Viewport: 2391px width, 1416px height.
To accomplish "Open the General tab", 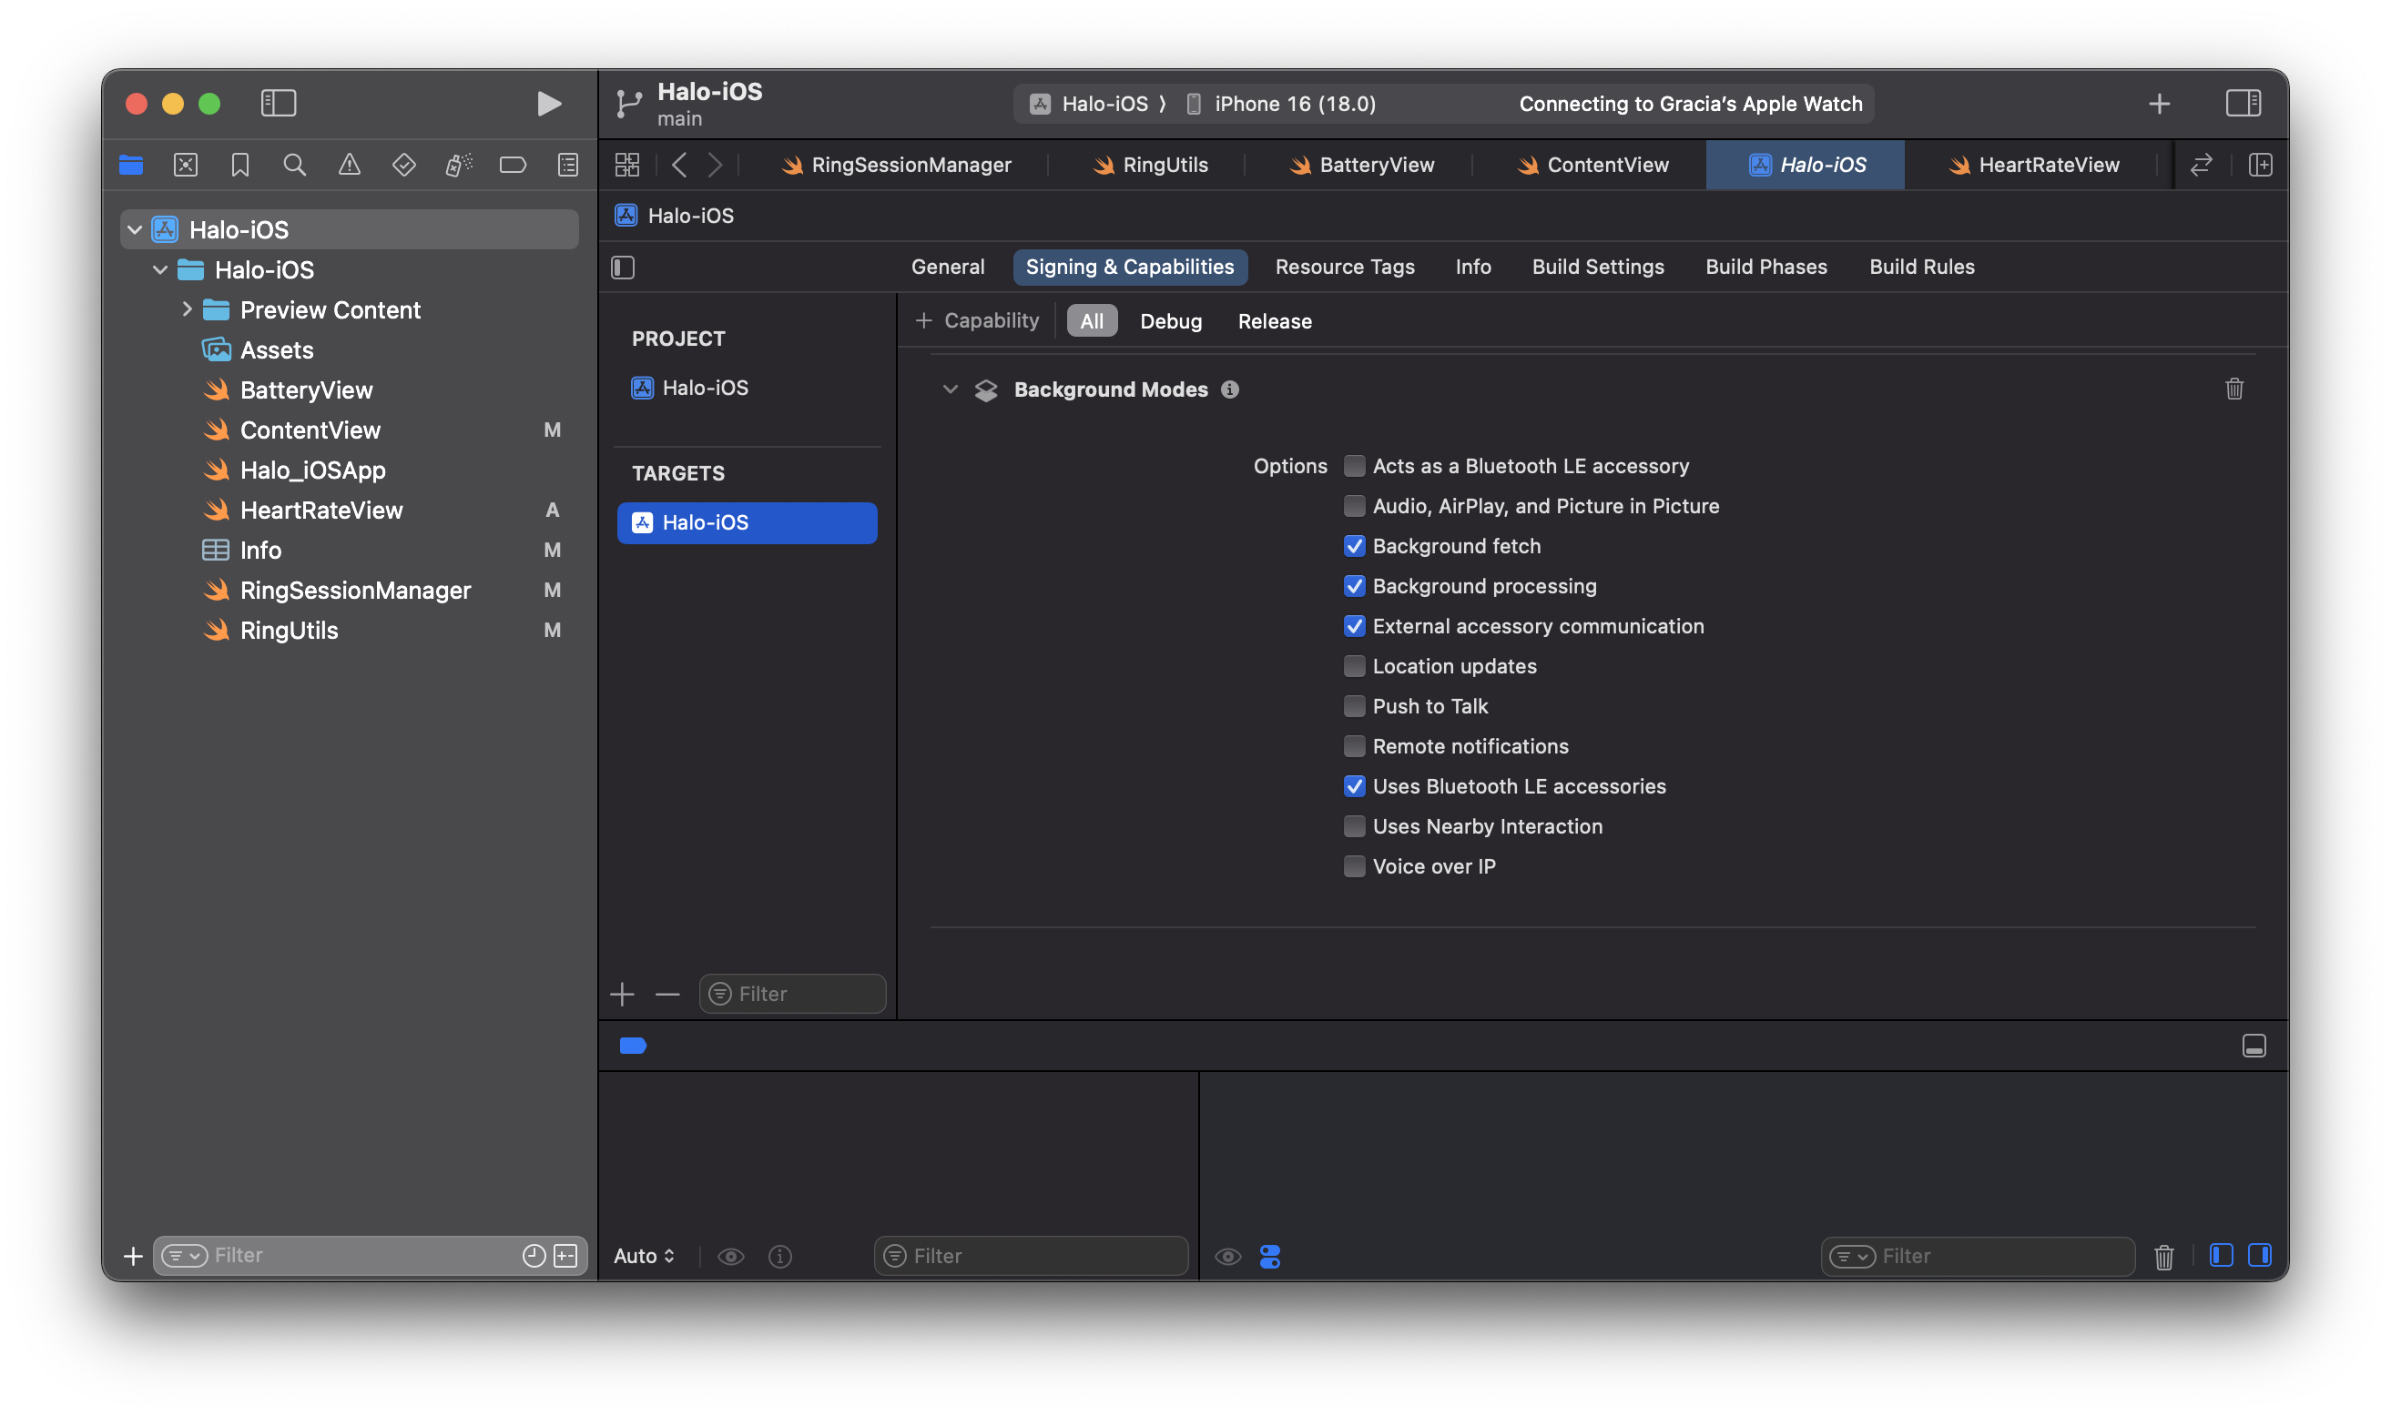I will pos(947,268).
